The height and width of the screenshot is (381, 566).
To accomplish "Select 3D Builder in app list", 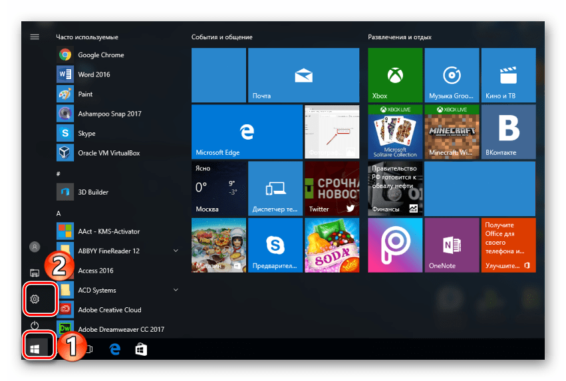I will 93,192.
